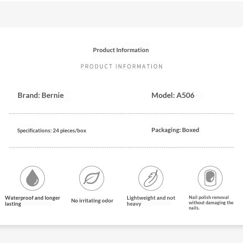243x243 pixels.
Task: Click the dashed divider below Specifications row
Action: pos(122,147)
